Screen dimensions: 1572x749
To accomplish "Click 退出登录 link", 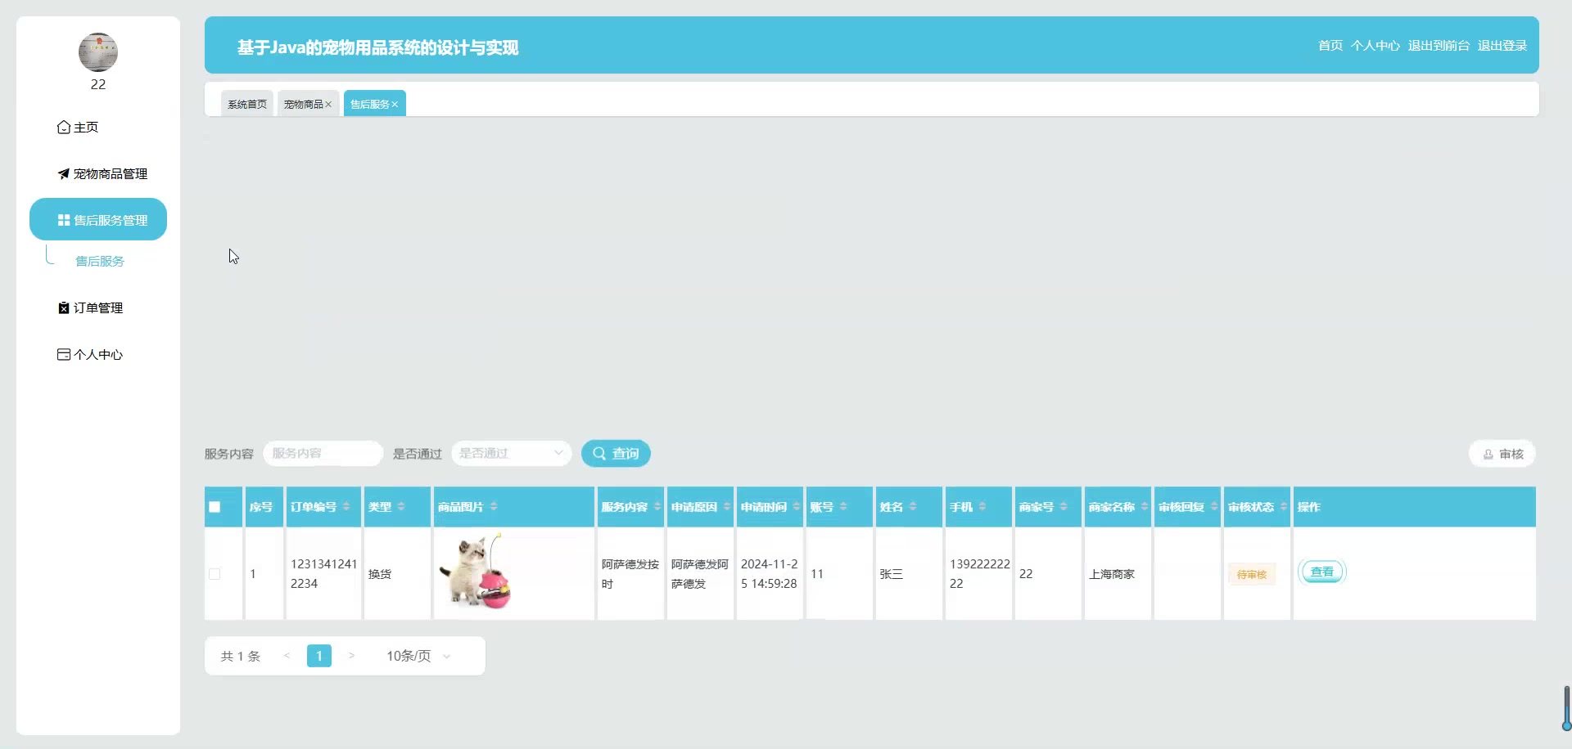I will pos(1502,46).
